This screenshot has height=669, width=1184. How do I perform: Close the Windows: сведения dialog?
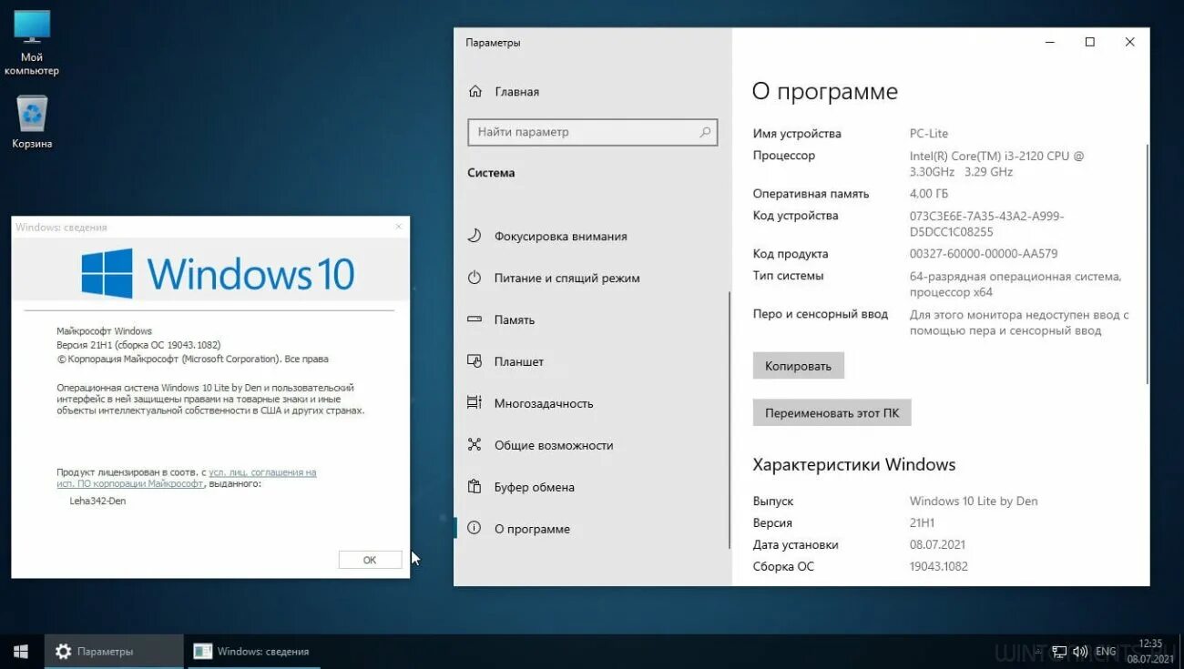click(x=398, y=227)
